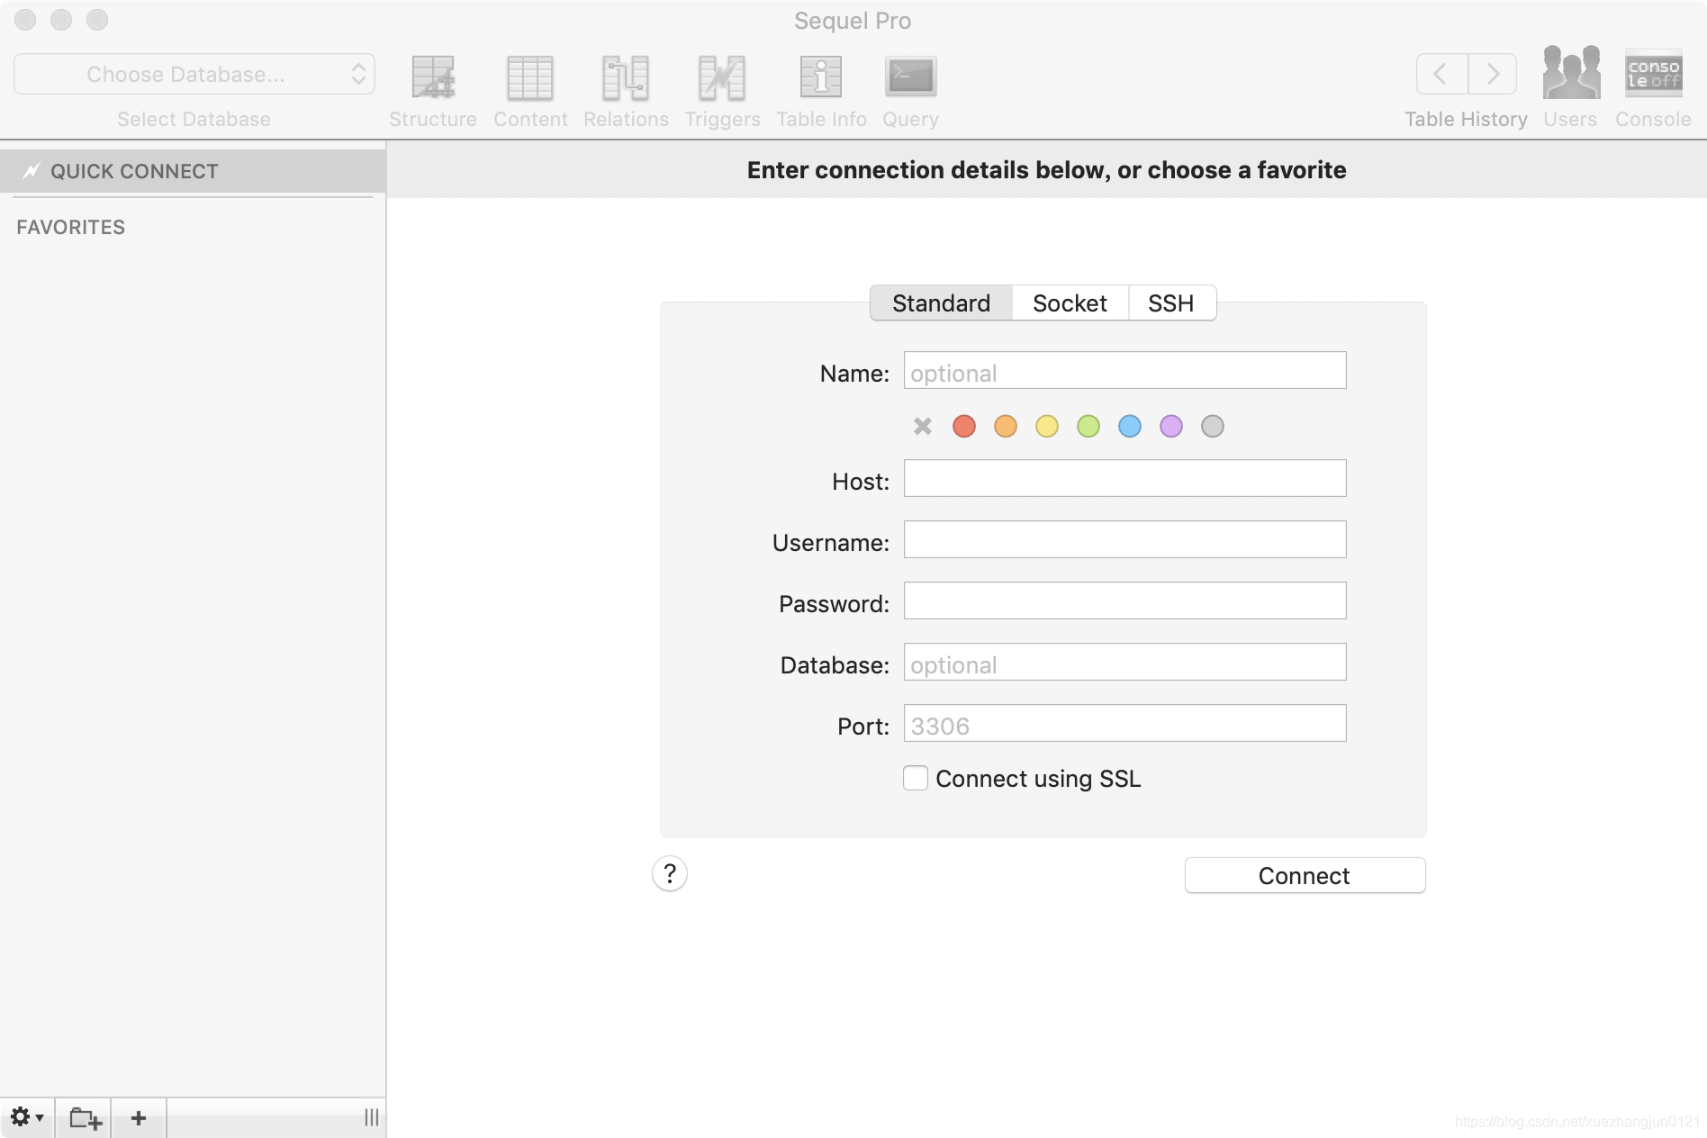Open the Query editor icon
1707x1138 pixels.
click(910, 77)
